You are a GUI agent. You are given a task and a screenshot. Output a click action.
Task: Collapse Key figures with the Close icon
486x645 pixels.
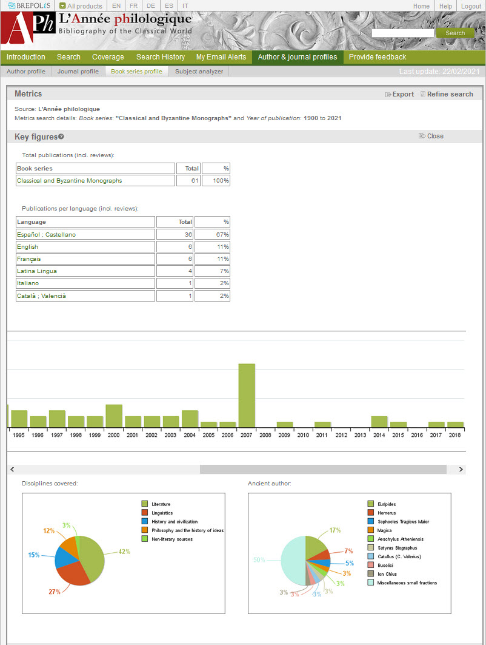tap(422, 136)
